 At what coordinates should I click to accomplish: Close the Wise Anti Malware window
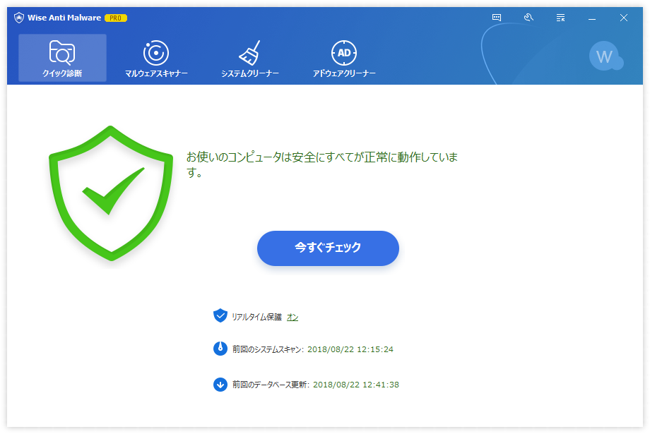pos(623,18)
